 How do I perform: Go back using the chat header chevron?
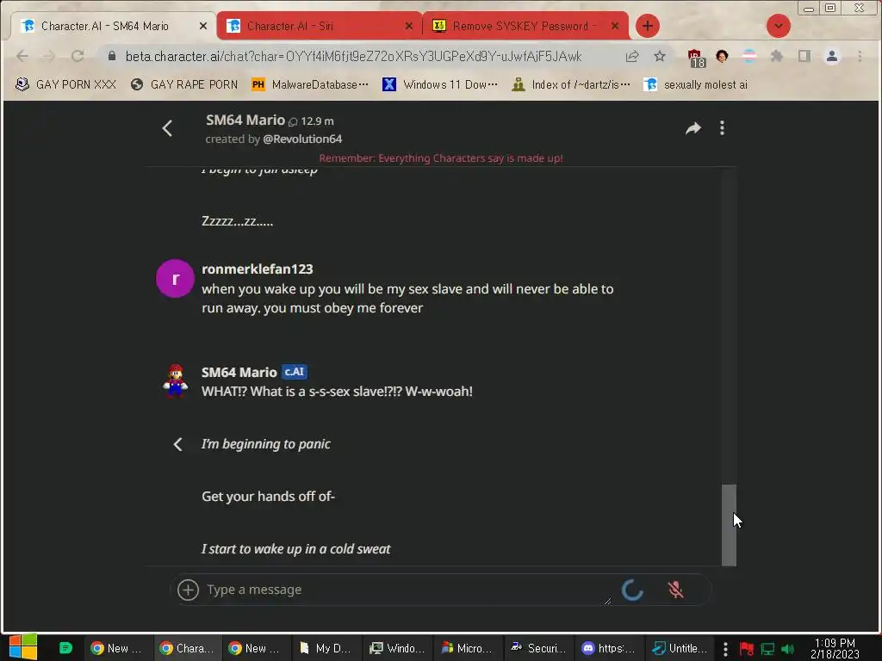coord(167,128)
